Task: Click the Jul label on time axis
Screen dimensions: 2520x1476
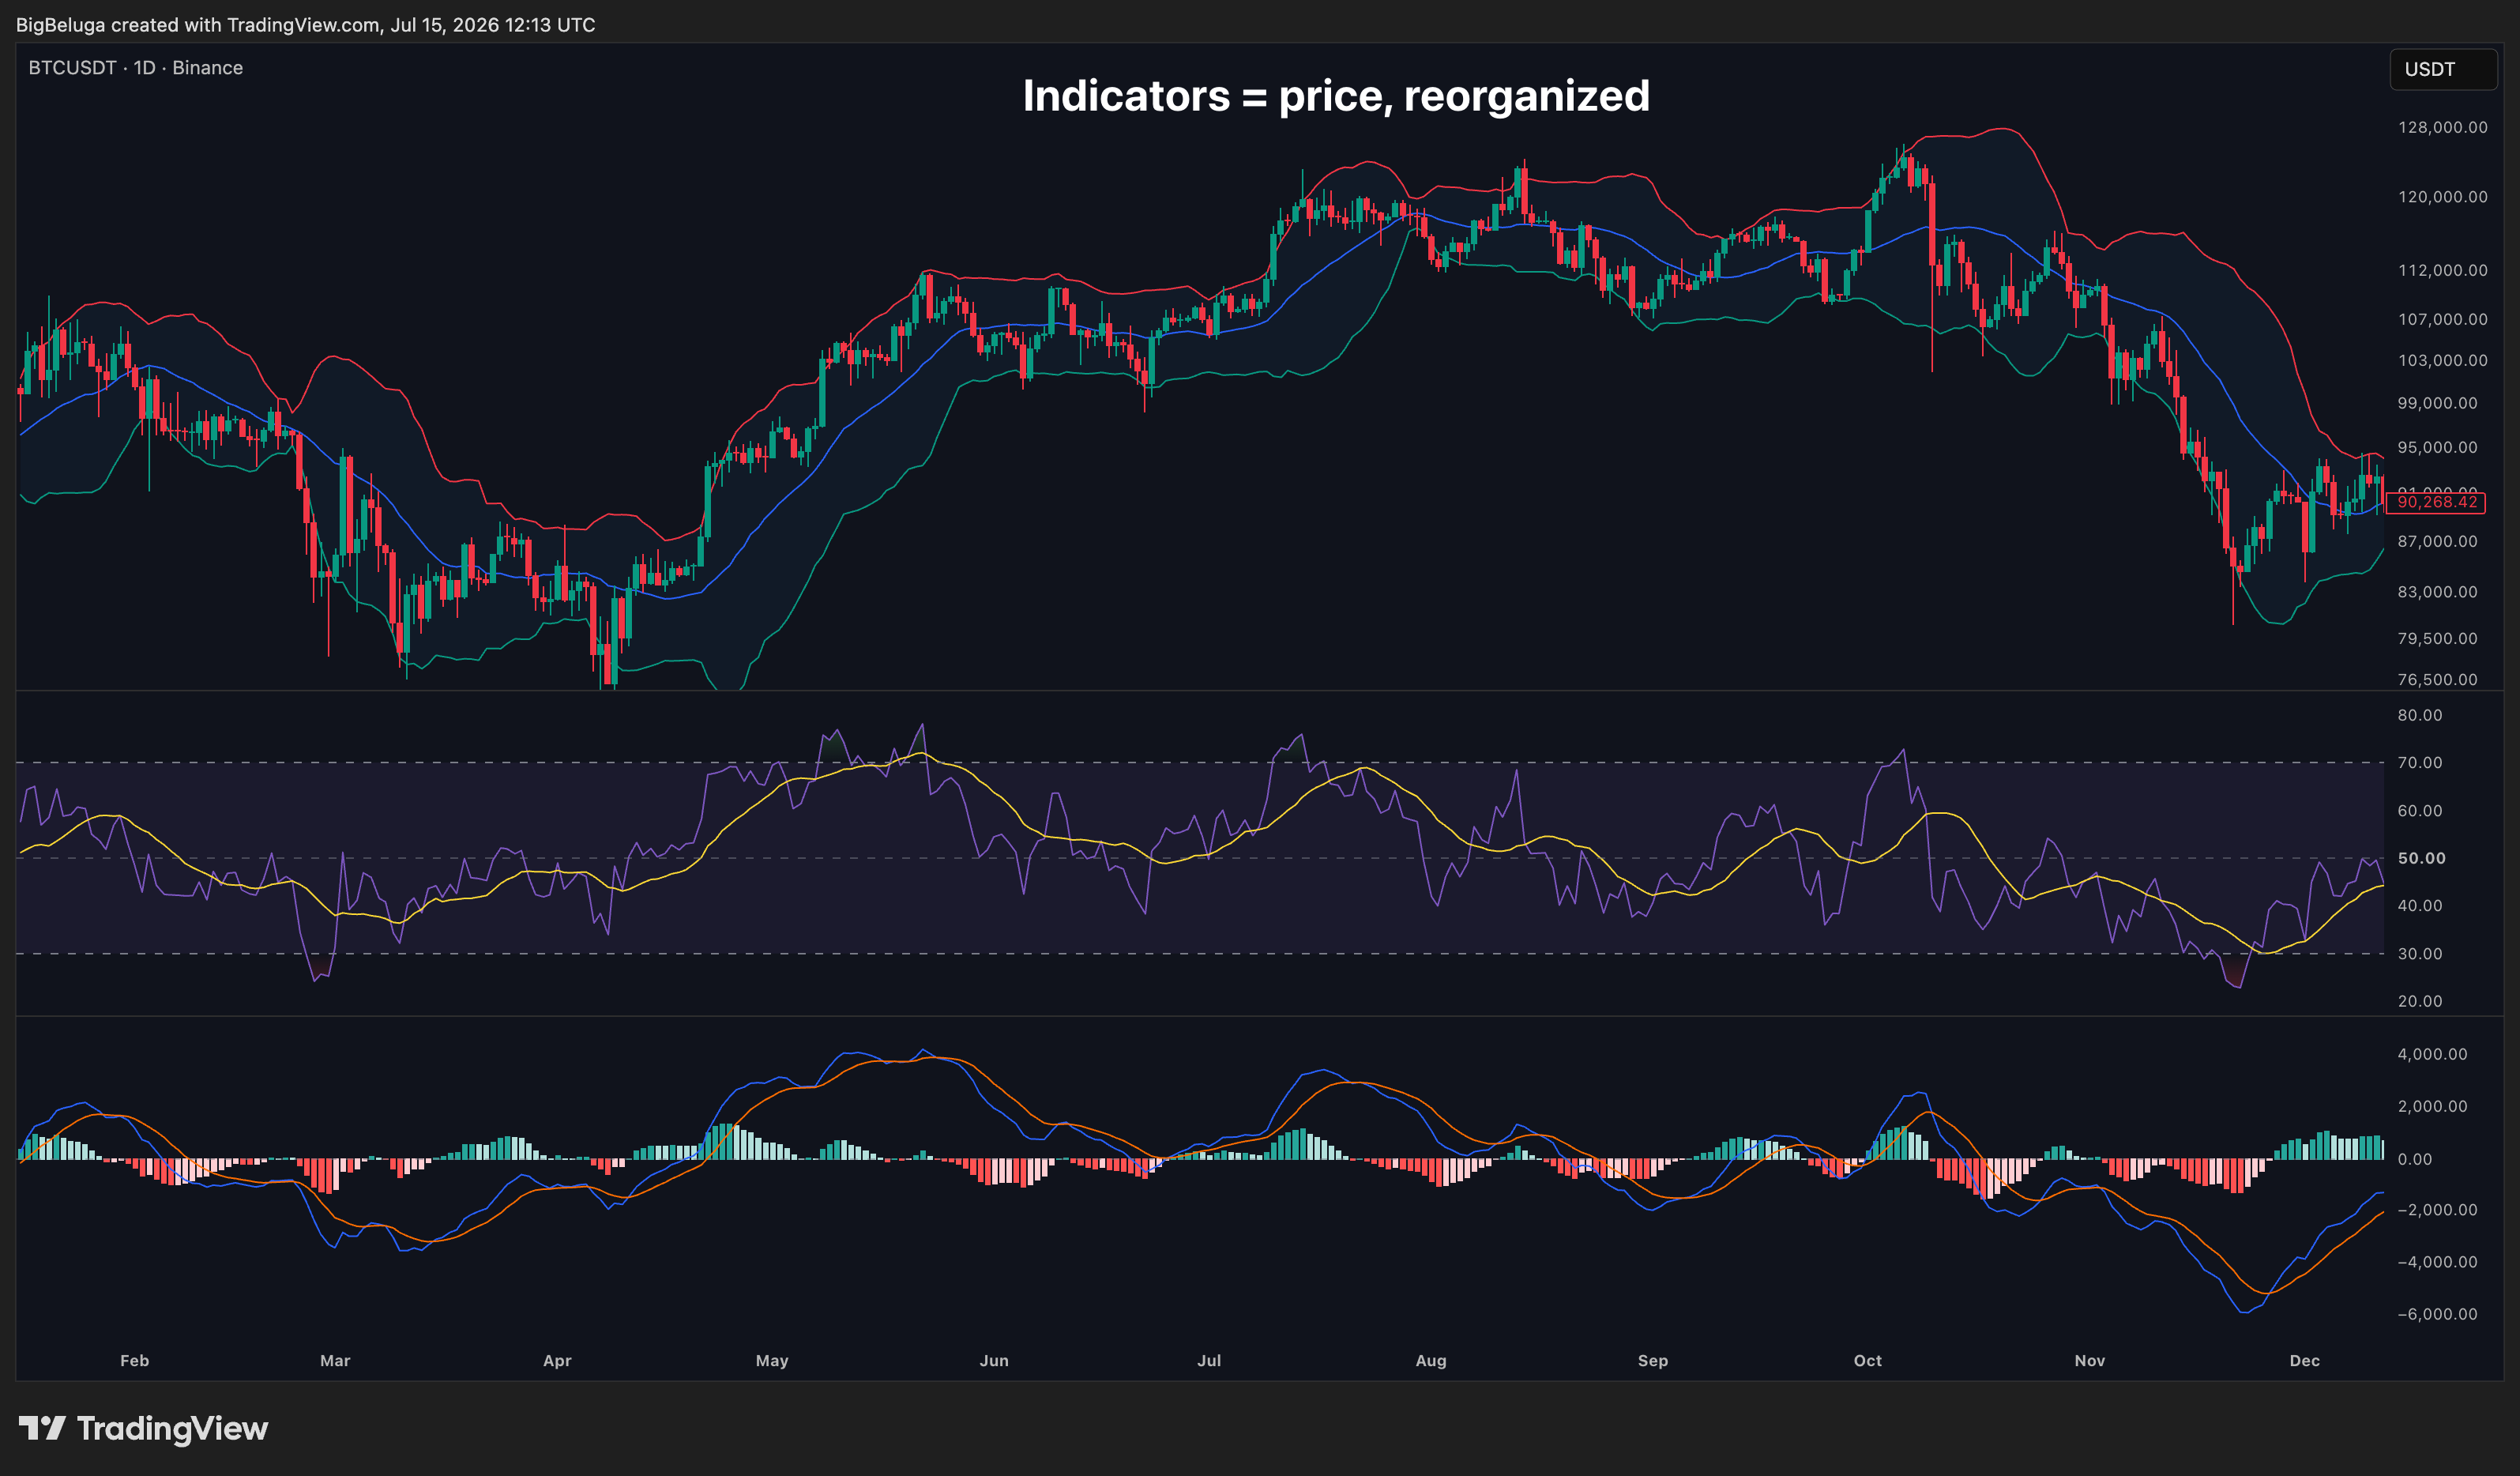Action: 1209,1361
